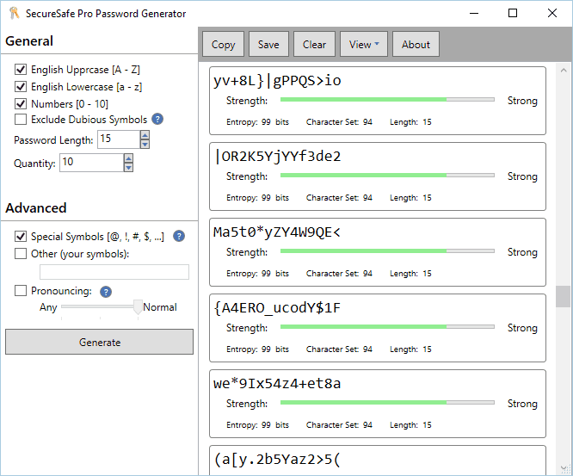Viewport: 573px width, 476px height.
Task: Click the Pronouncing slider thumb
Action: (138, 307)
